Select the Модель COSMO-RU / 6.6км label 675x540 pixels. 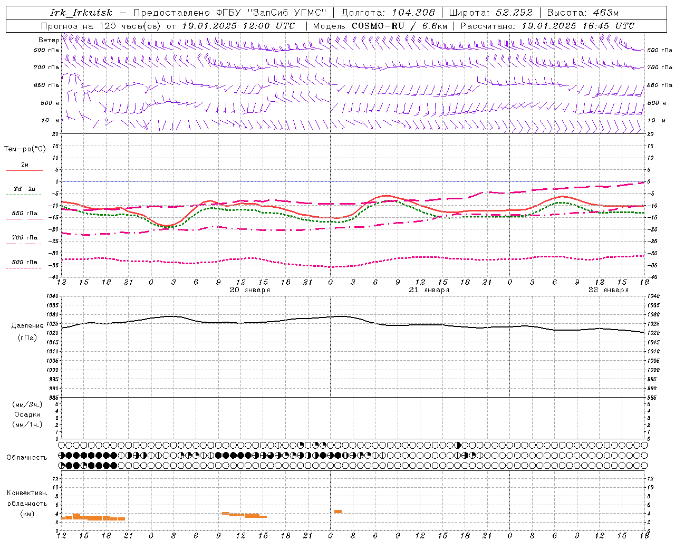[x=380, y=26]
